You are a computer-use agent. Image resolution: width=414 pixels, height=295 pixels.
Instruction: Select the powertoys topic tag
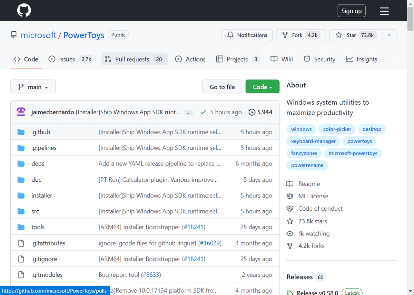pos(359,141)
